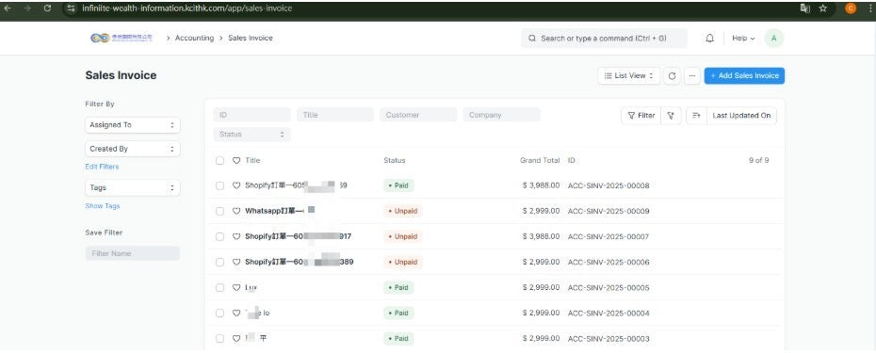Like the ACC-SINV-2025-00005 invoice heart icon

[236, 288]
